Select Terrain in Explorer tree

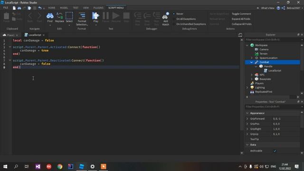263,54
